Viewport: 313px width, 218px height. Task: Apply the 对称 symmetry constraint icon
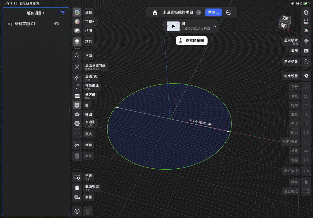(306, 160)
